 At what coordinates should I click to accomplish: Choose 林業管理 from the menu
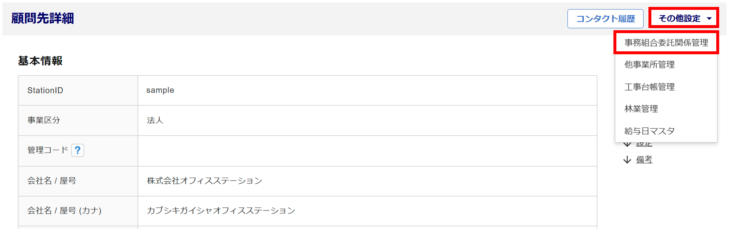[x=641, y=108]
